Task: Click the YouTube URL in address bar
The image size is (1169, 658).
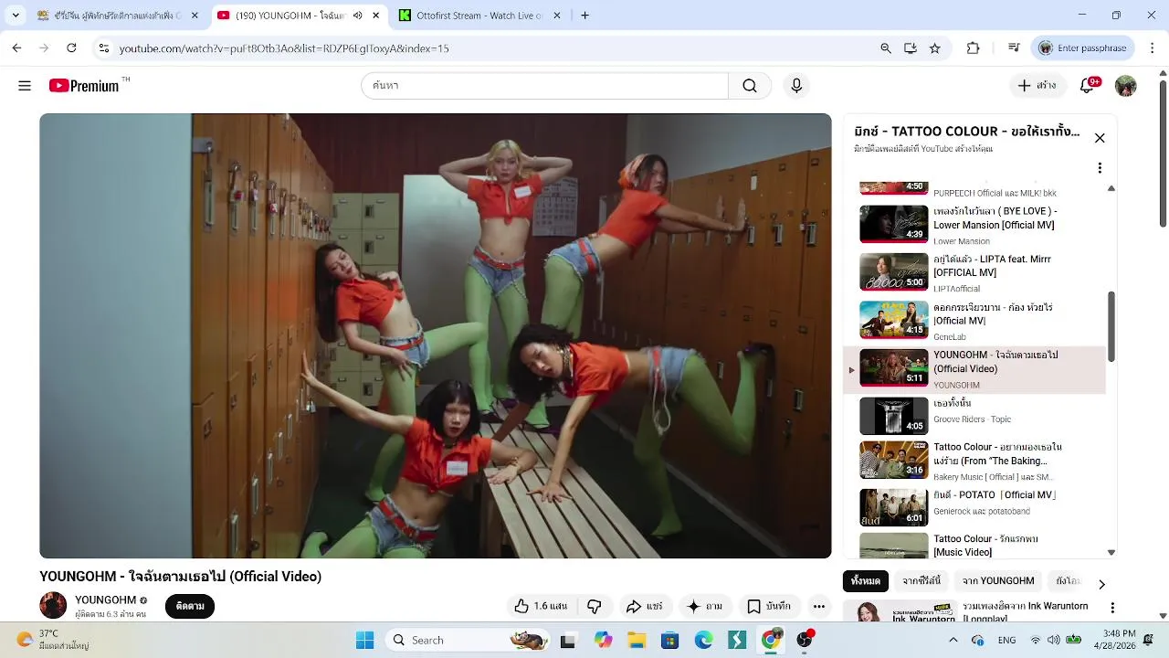Action: click(x=284, y=48)
